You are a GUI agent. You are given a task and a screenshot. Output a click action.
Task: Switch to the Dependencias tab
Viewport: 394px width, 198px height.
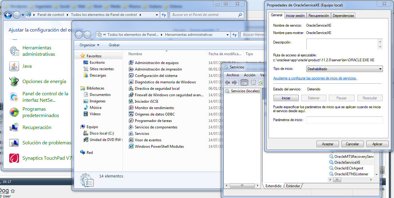(343, 16)
